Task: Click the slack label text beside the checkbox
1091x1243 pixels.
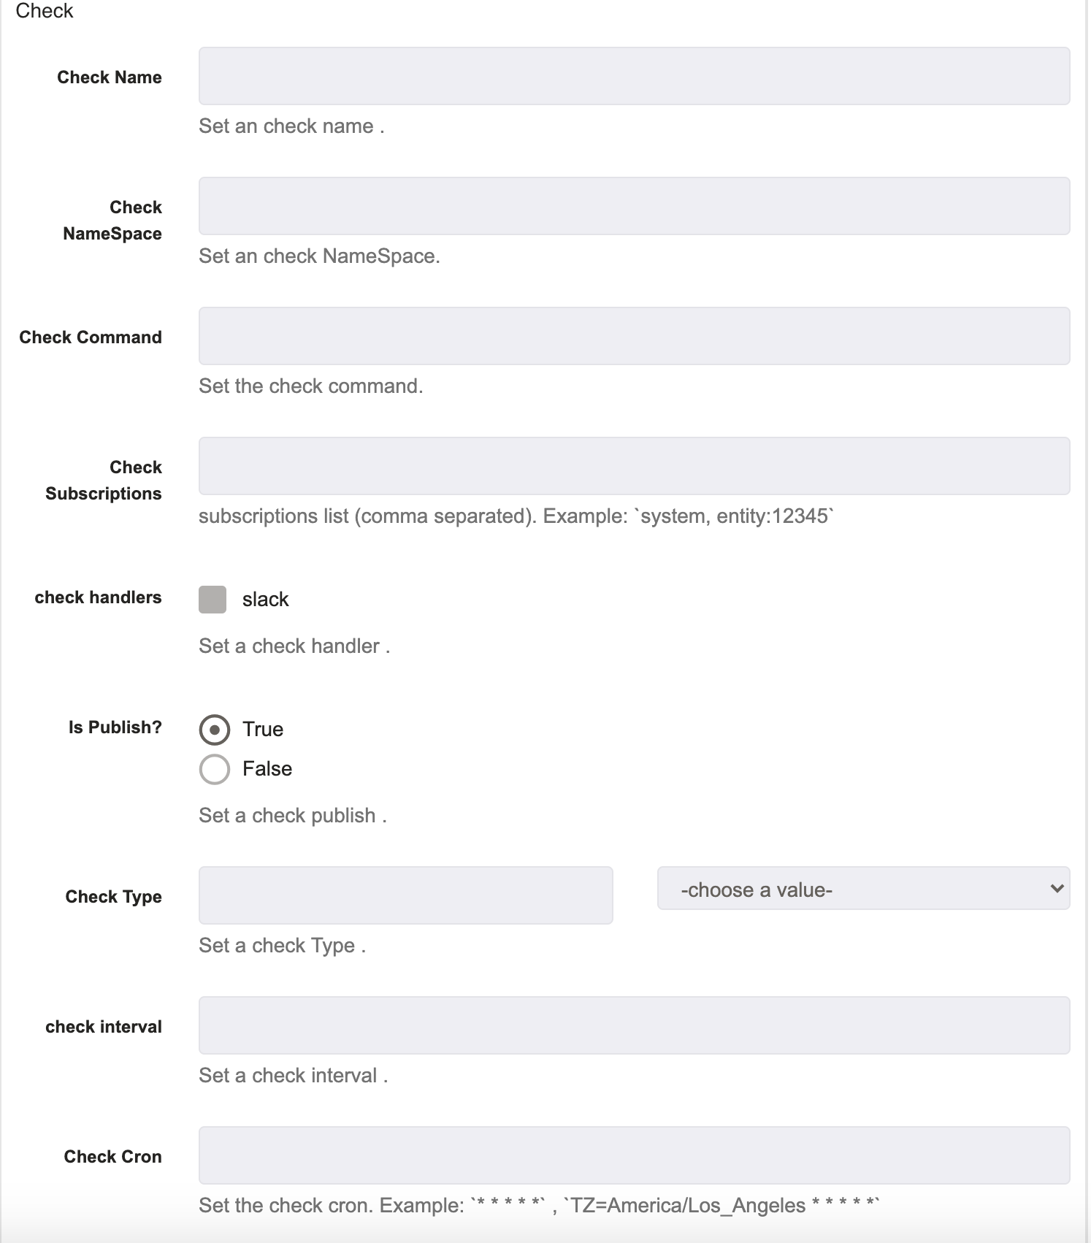Action: tap(265, 600)
